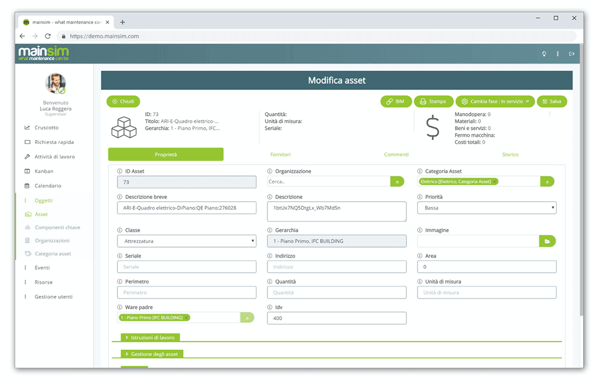This screenshot has height=379, width=598.
Task: Expand the Ware padre selector arrow button
Action: coord(247,317)
